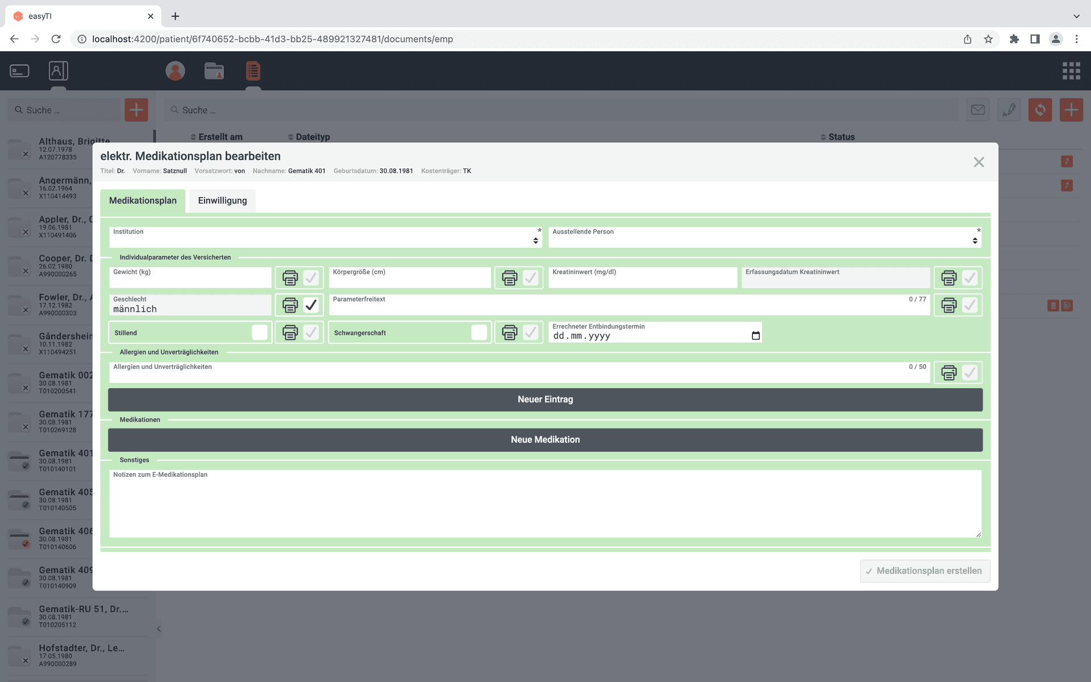Screen dimensions: 1091x682
Task: Click the red document icon in header
Action: click(253, 71)
